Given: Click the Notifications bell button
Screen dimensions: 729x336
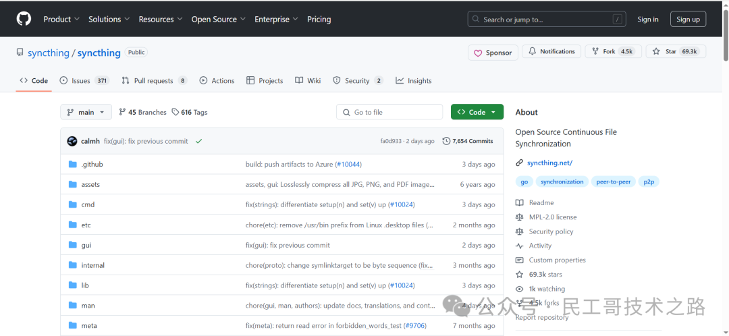Looking at the screenshot, I should 551,51.
